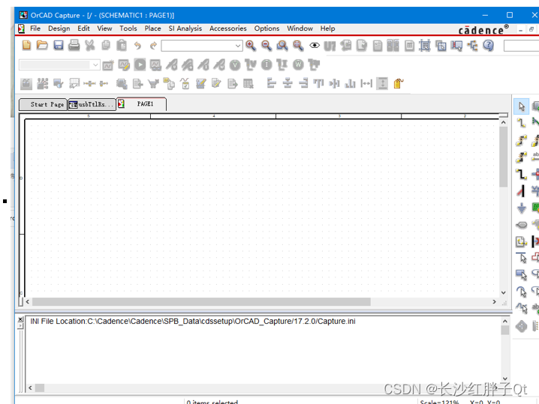Click the Current marker I icon

(266, 65)
